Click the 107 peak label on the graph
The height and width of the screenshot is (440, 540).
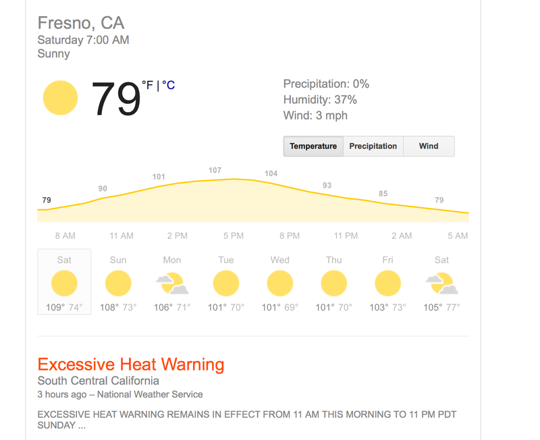pyautogui.click(x=215, y=170)
